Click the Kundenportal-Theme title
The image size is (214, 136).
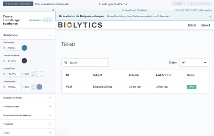tap(113, 4)
